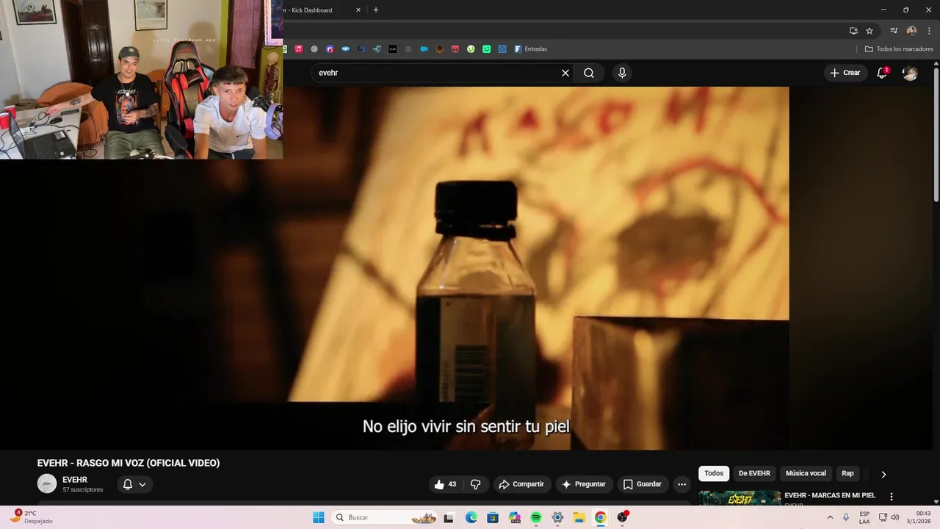Image resolution: width=940 pixels, height=529 pixels.
Task: Click the magnifier search button
Action: (589, 73)
